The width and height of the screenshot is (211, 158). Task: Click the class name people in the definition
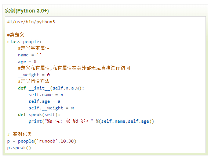click(x=31, y=42)
